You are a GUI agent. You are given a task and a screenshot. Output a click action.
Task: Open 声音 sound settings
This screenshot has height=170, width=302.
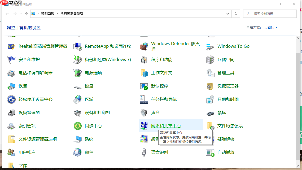click(155, 112)
